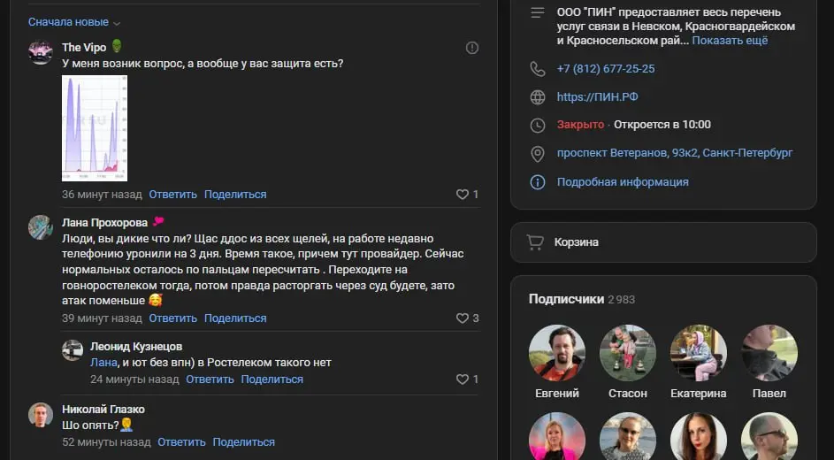Reply to Лана Прохорова's comment
Image resolution: width=834 pixels, height=460 pixels.
(172, 318)
